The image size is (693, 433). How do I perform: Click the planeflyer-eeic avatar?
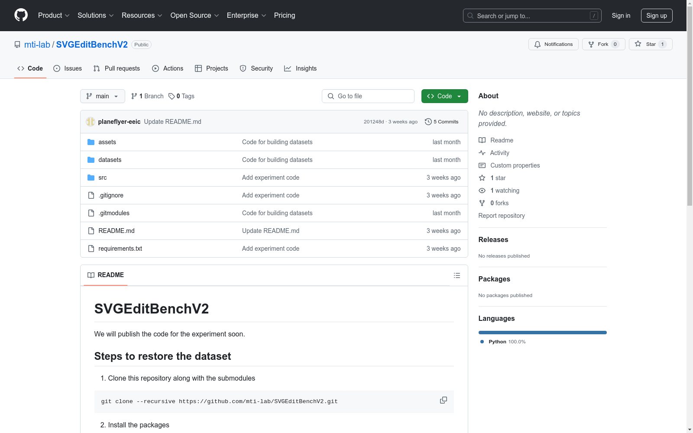91,122
